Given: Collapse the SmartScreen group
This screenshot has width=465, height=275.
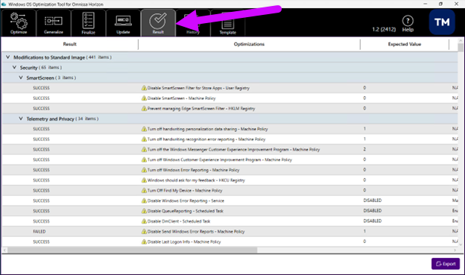Looking at the screenshot, I should click(21, 78).
